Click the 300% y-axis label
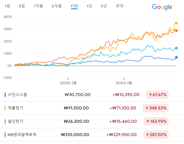184x144 pixels. [8, 29]
